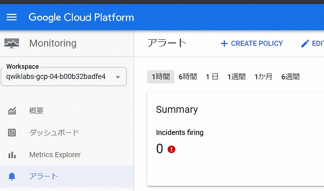Select the 6週間 time range
The width and height of the screenshot is (324, 191).
point(290,77)
